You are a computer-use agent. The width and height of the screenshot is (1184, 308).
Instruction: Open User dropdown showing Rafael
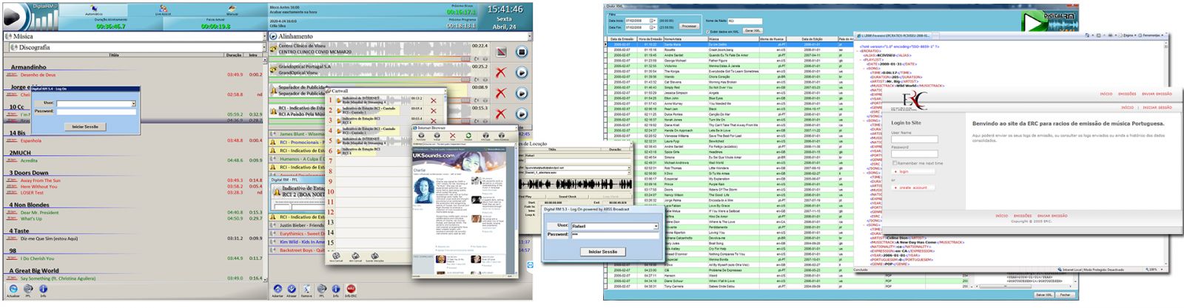[656, 226]
